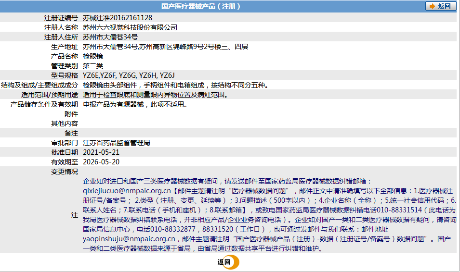Click the 管理类别 field label
This screenshot has width=460, height=272.
tap(65, 66)
